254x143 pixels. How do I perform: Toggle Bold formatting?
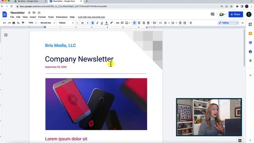[x=92, y=23]
